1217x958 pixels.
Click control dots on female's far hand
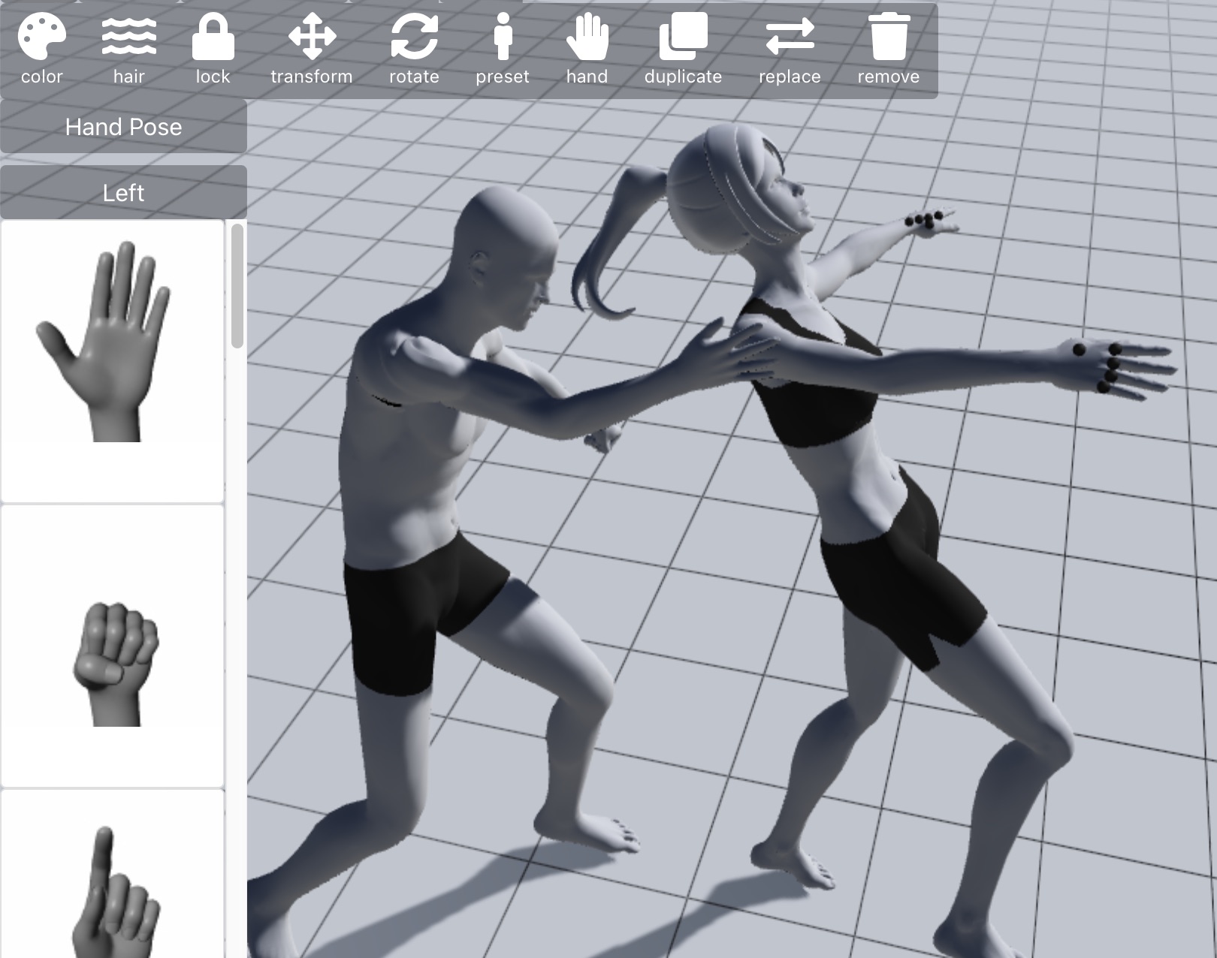[x=925, y=220]
